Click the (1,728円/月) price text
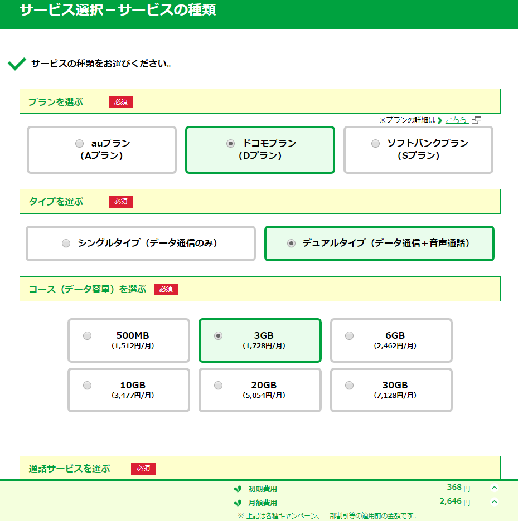The height and width of the screenshot is (521, 518). (x=264, y=346)
